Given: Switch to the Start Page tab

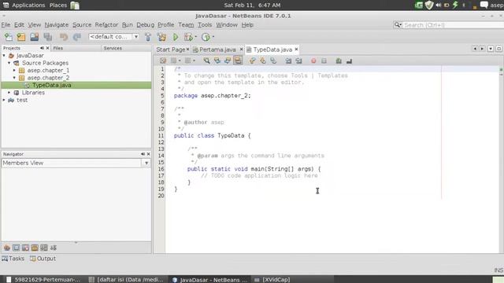Looking at the screenshot, I should pyautogui.click(x=170, y=50).
